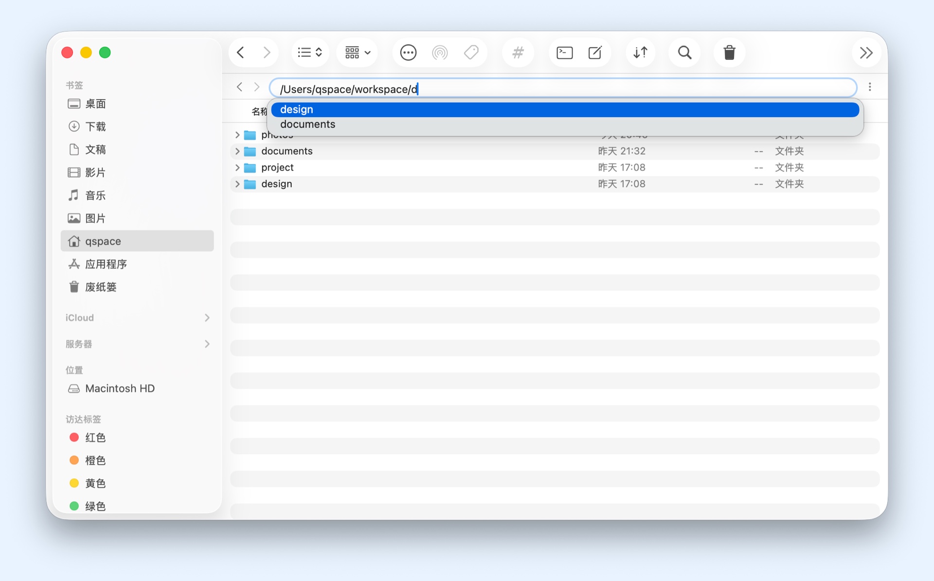934x581 pixels.
Task: Click the tag icon in toolbar
Action: tap(471, 53)
